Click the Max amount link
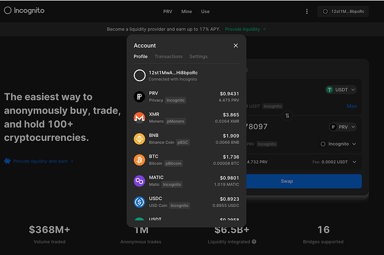The image size is (384, 255). 351,106
